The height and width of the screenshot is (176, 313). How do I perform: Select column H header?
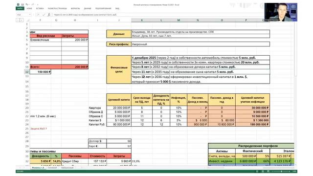coord(75,20)
